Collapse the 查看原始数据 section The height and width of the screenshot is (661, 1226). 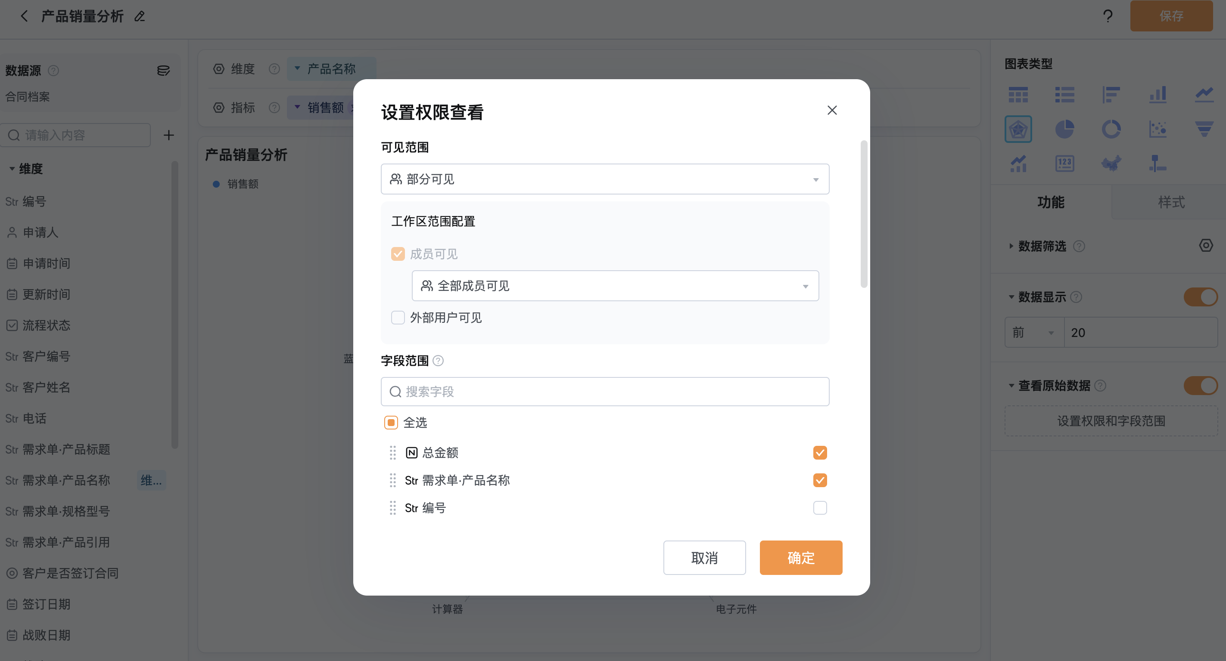point(1011,386)
